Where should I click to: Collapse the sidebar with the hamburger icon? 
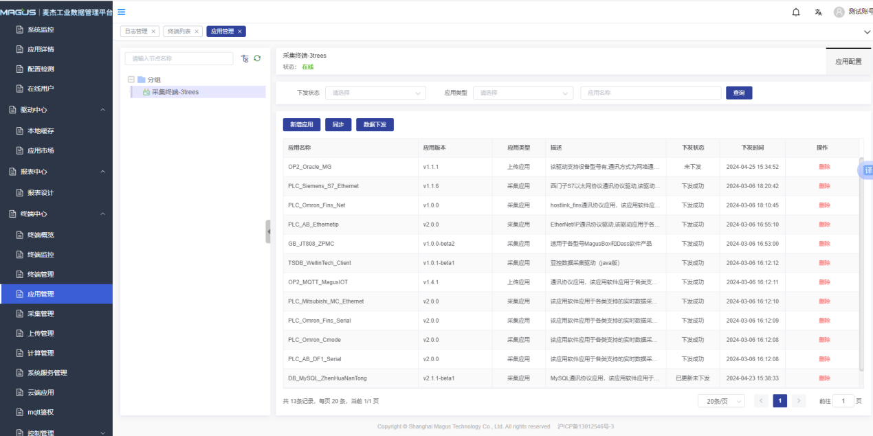tap(121, 12)
